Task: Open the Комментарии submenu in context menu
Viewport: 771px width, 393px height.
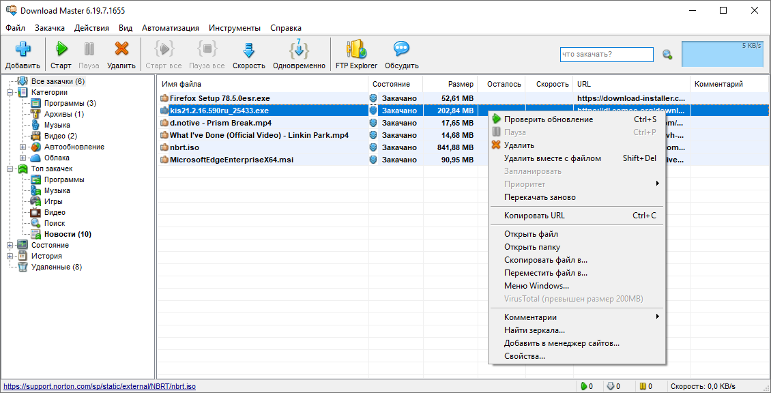Action: tap(576, 317)
